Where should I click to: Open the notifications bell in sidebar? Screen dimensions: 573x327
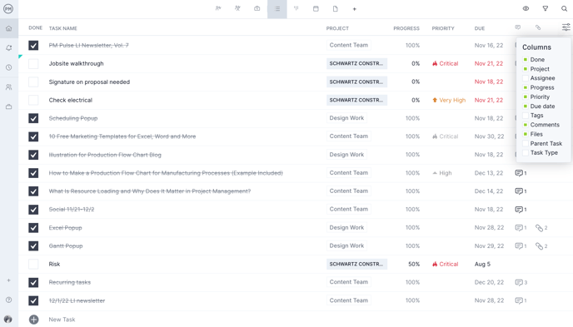pyautogui.click(x=9, y=47)
